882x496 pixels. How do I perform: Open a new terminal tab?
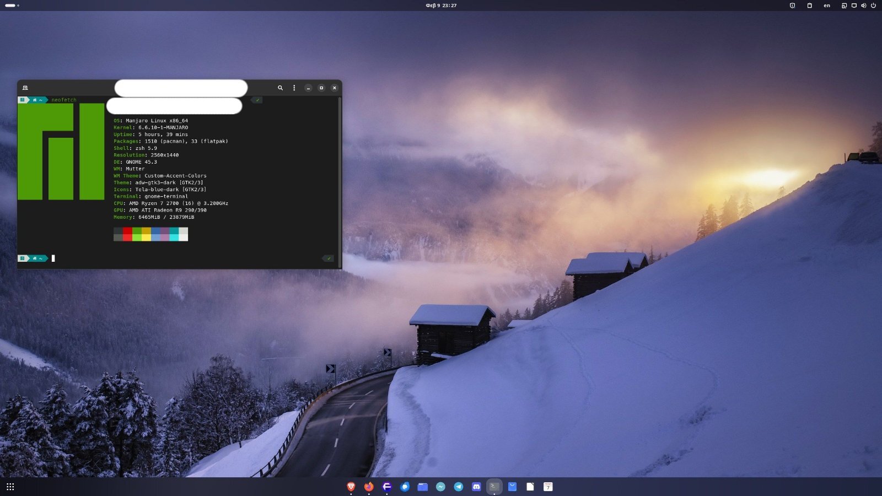pyautogui.click(x=25, y=88)
